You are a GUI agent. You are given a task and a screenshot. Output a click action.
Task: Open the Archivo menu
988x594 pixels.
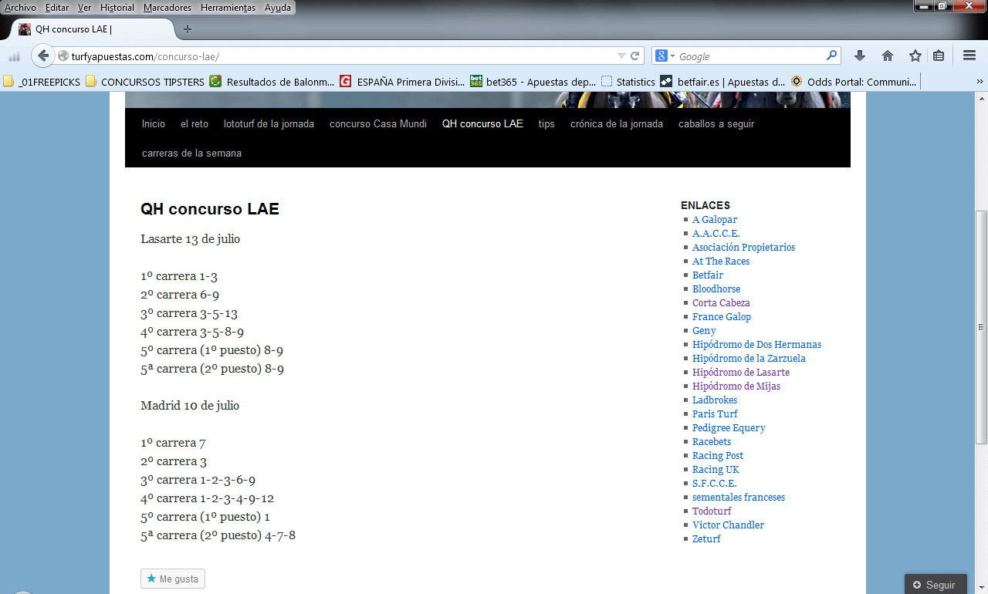[20, 8]
